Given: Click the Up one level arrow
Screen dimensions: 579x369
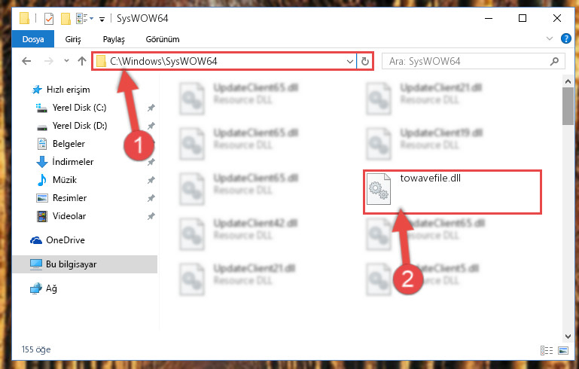Looking at the screenshot, I should coord(82,61).
